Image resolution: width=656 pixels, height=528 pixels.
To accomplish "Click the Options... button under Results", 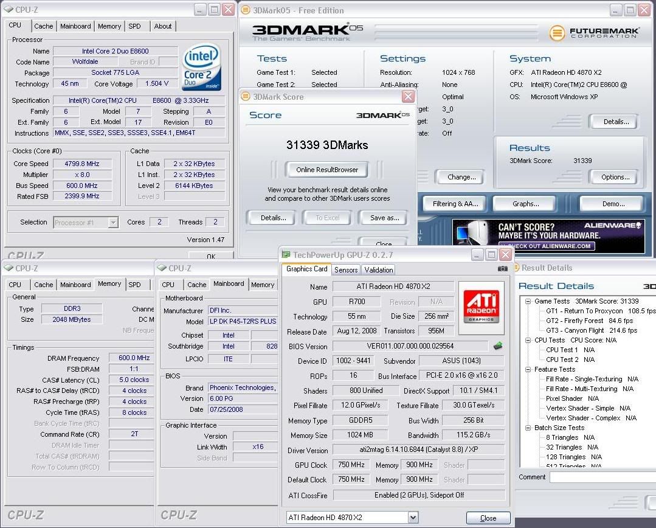I will pyautogui.click(x=615, y=177).
